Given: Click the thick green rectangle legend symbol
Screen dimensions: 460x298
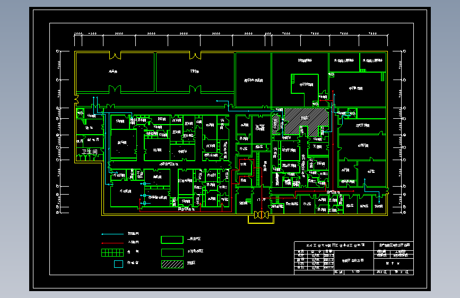Looking at the screenshot, I should [x=172, y=240].
